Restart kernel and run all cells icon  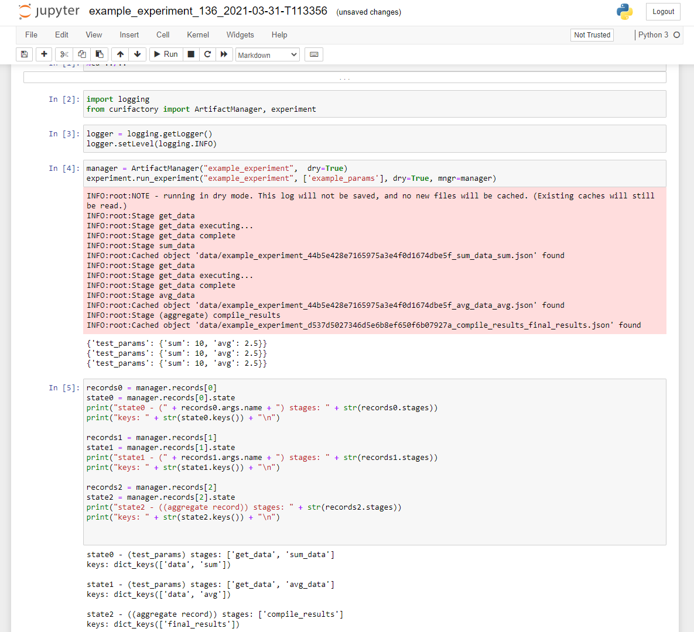click(224, 54)
